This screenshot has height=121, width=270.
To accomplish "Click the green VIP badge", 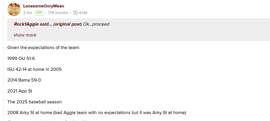I will point(39,13).
